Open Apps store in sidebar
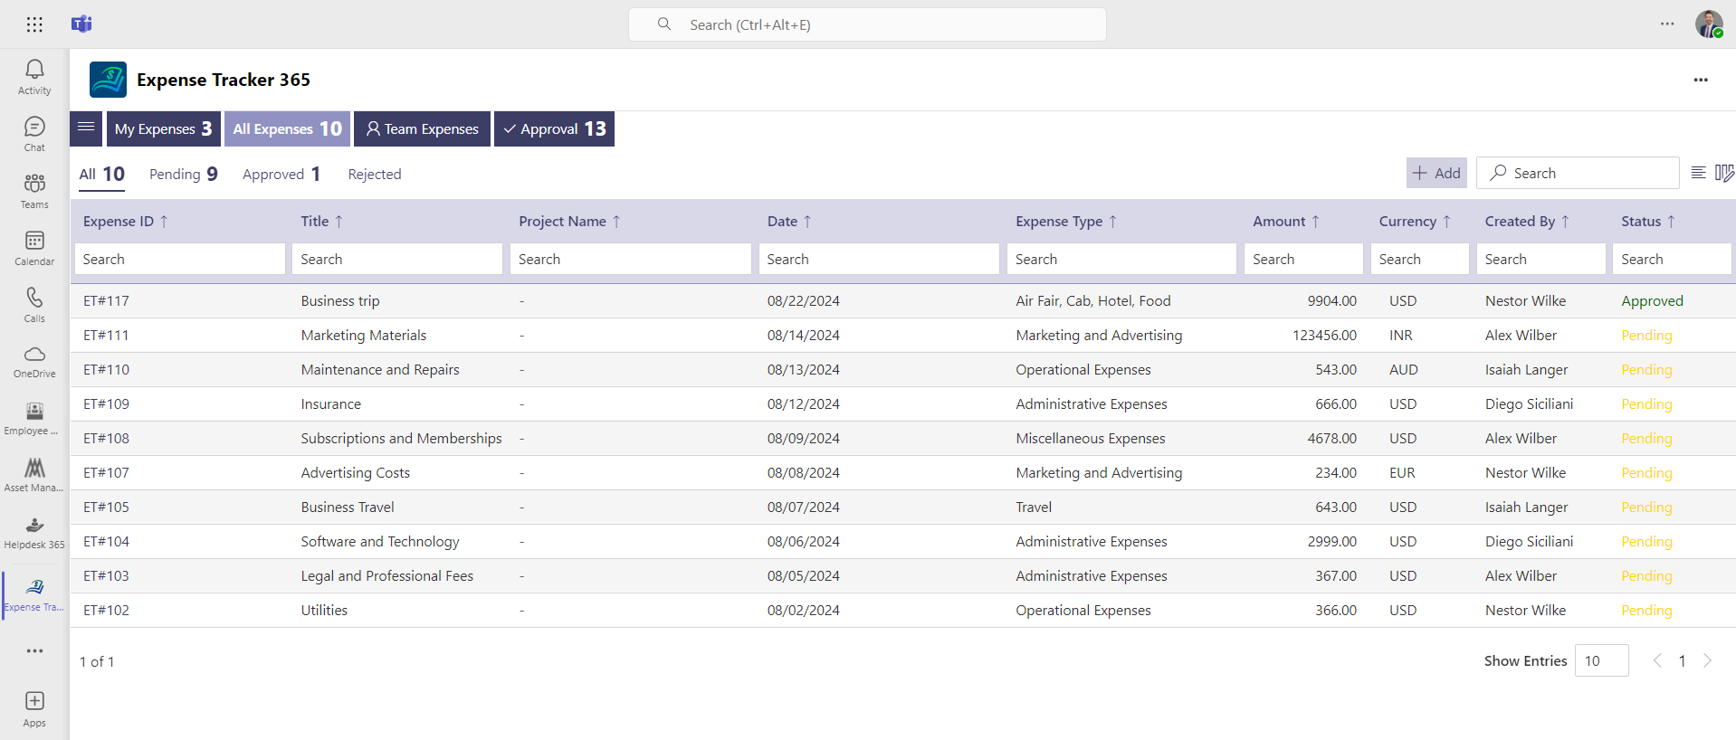This screenshot has height=740, width=1736. tap(34, 709)
